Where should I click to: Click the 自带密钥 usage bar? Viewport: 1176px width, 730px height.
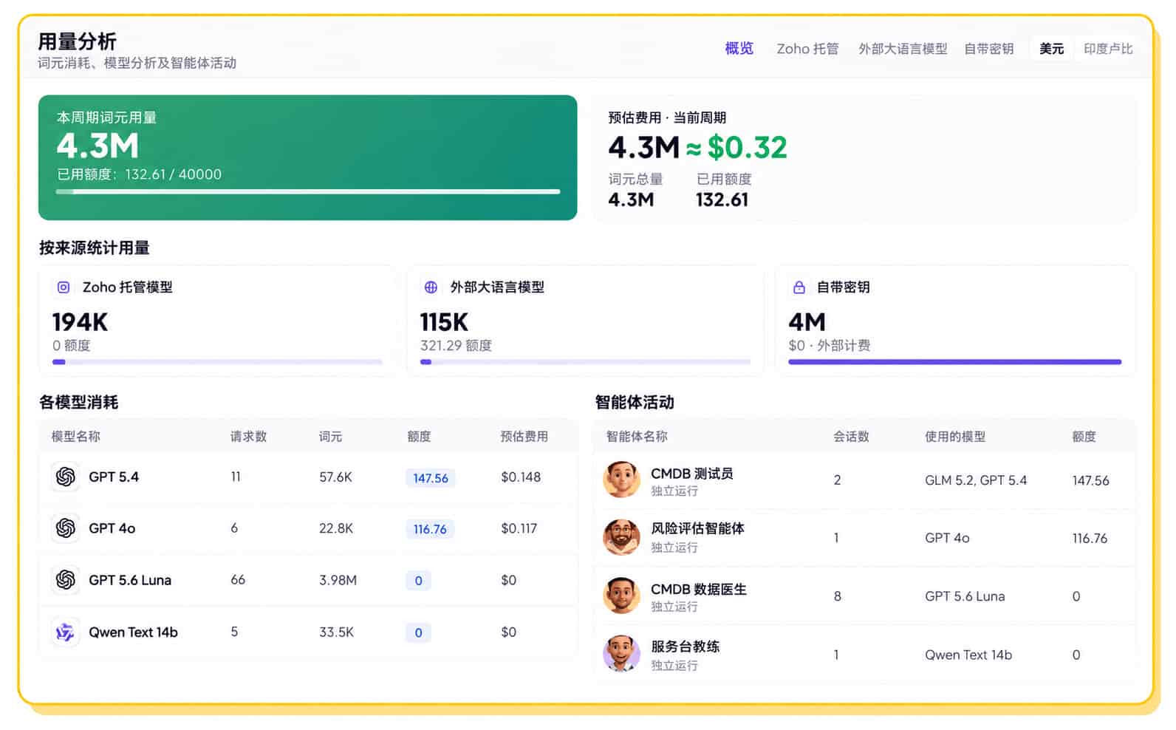point(954,362)
